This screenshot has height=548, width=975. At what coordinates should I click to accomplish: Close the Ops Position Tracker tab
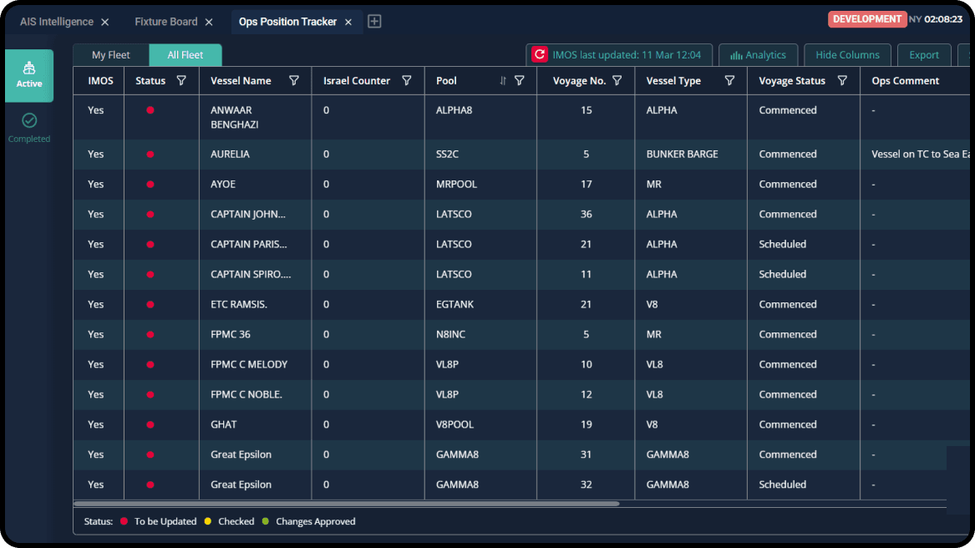pos(348,22)
